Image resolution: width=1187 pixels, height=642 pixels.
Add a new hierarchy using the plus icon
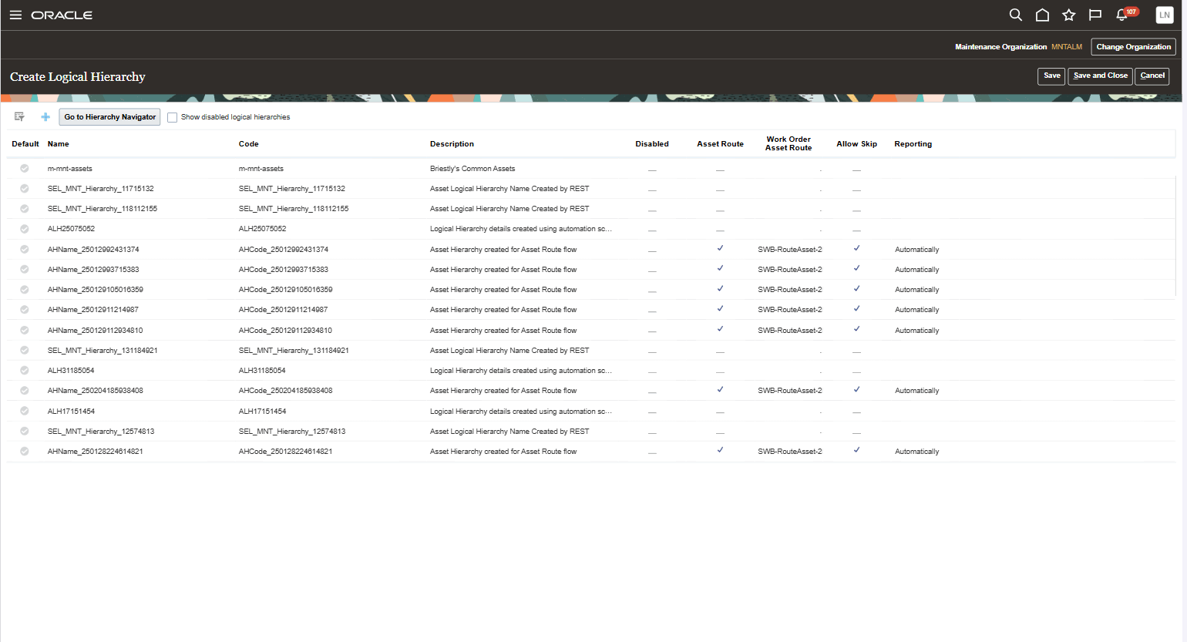click(x=45, y=116)
